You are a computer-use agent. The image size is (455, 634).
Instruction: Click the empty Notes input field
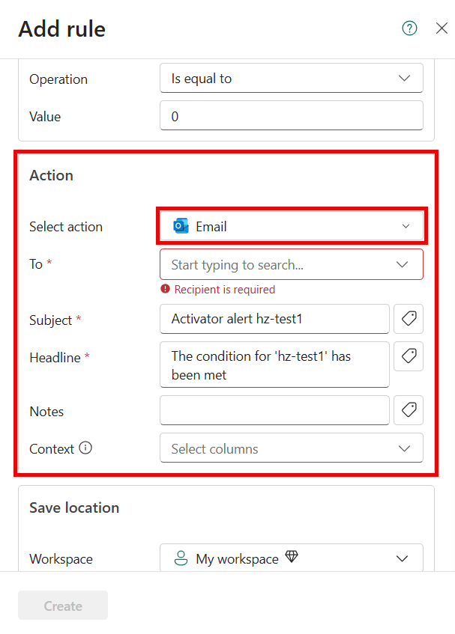[274, 410]
